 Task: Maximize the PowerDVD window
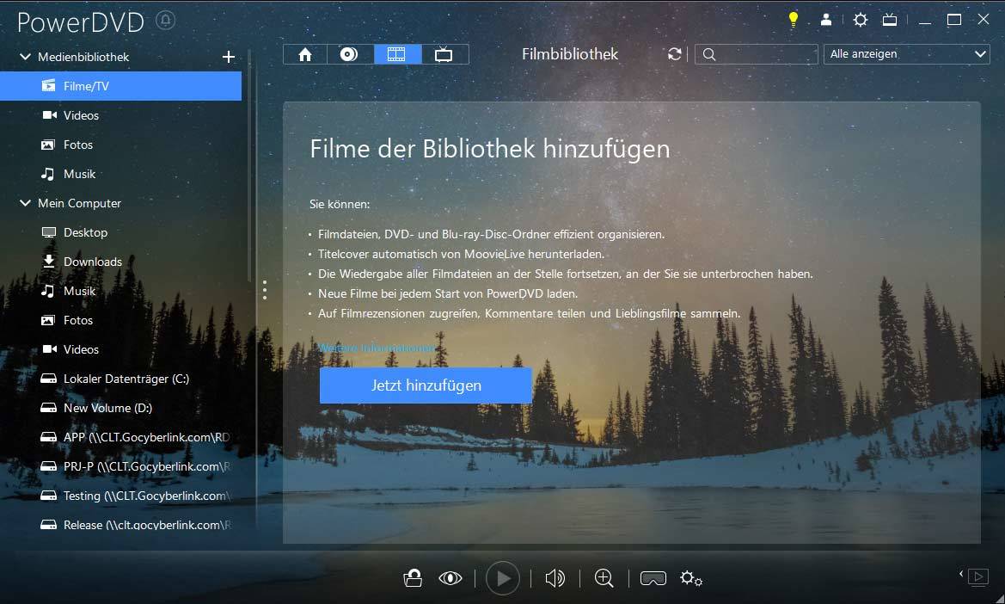click(953, 20)
